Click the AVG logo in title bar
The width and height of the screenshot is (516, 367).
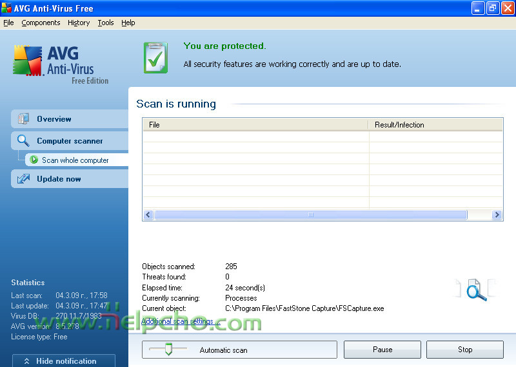pos(6,8)
